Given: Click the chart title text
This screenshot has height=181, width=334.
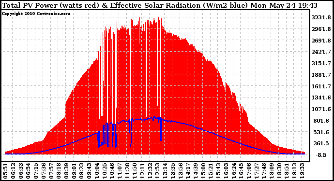Looking at the screenshot, I should coord(160,5).
